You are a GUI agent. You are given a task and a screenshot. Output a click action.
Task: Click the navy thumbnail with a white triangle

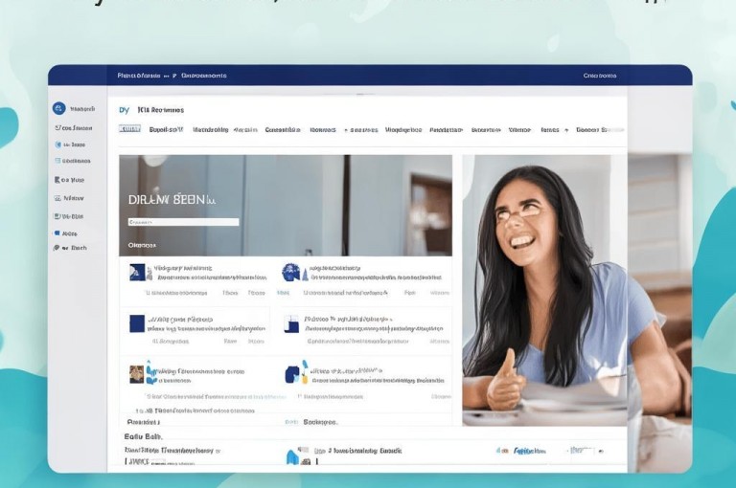click(137, 273)
